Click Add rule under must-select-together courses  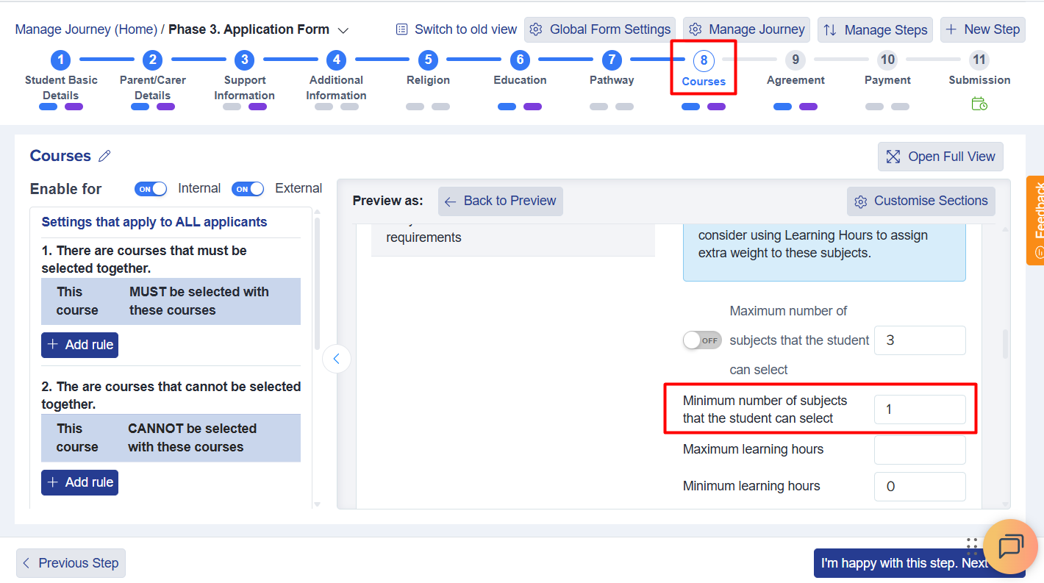[x=79, y=345]
